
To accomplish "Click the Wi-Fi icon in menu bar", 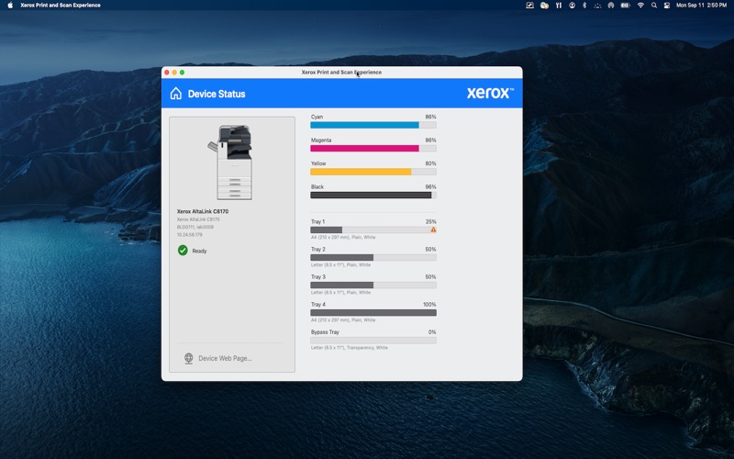I will pos(640,6).
